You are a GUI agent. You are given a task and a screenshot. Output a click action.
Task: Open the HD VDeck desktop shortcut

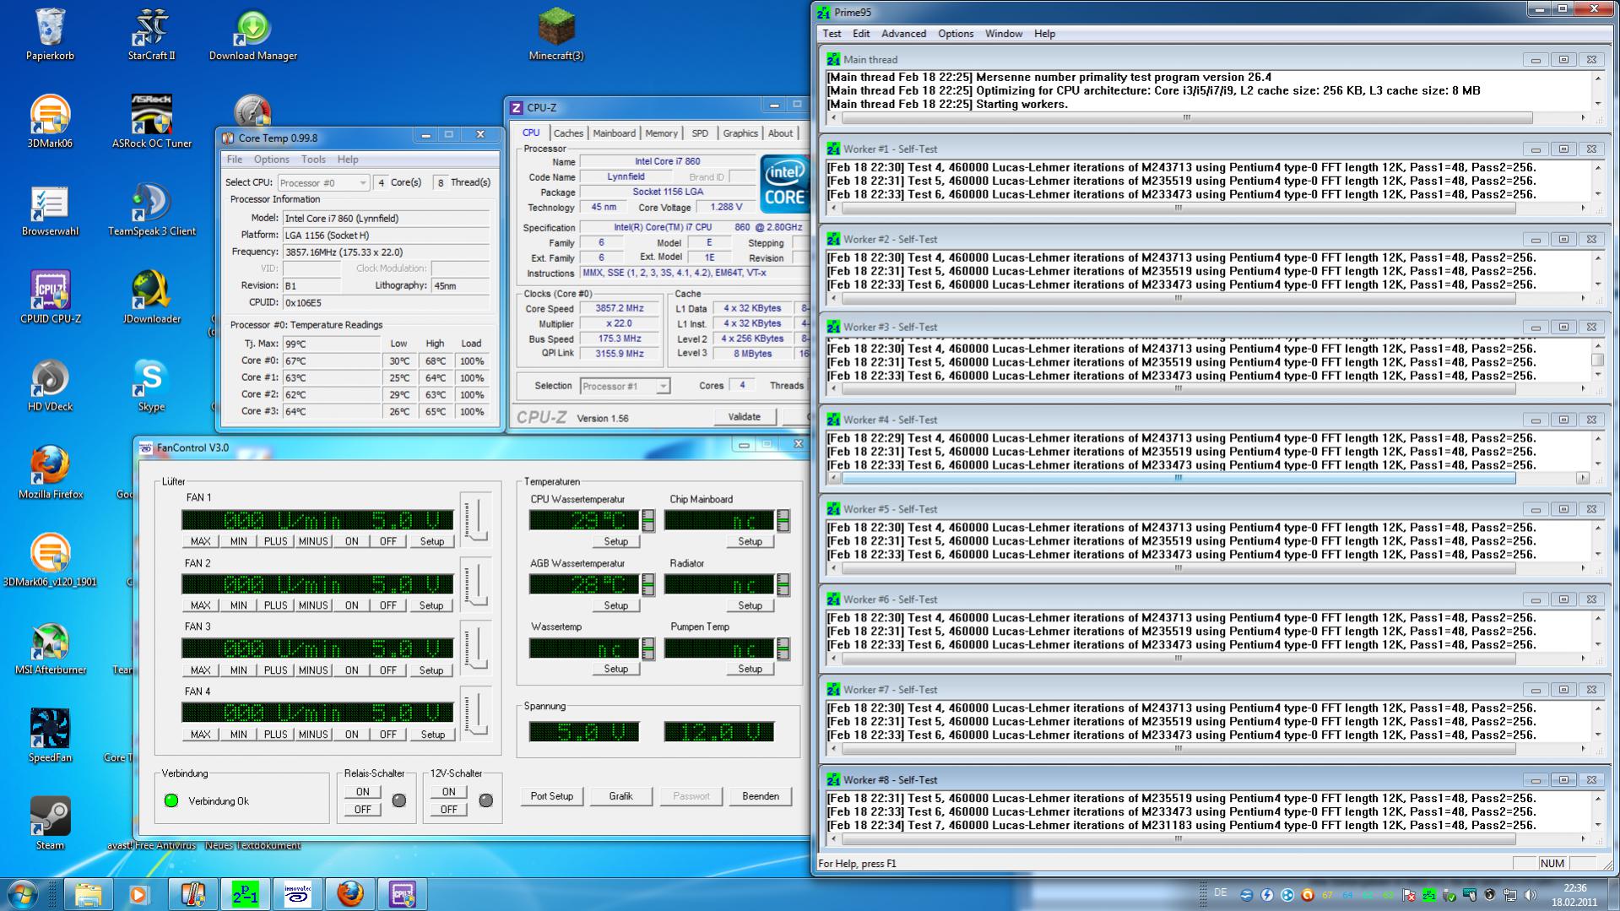50,386
